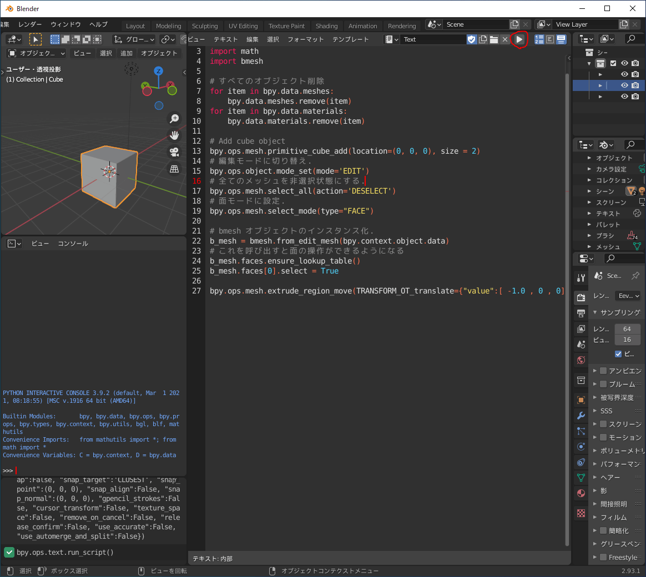Toggle camera view icon in viewport
This screenshot has width=646, height=577.
tap(174, 152)
